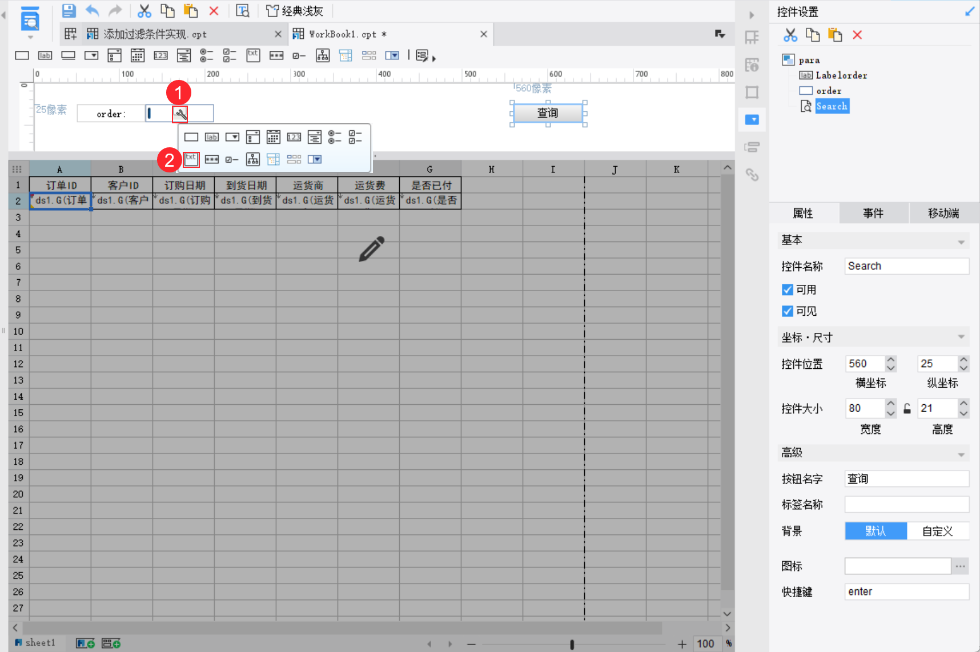Select the sheet1 worksheet tab

[35, 643]
